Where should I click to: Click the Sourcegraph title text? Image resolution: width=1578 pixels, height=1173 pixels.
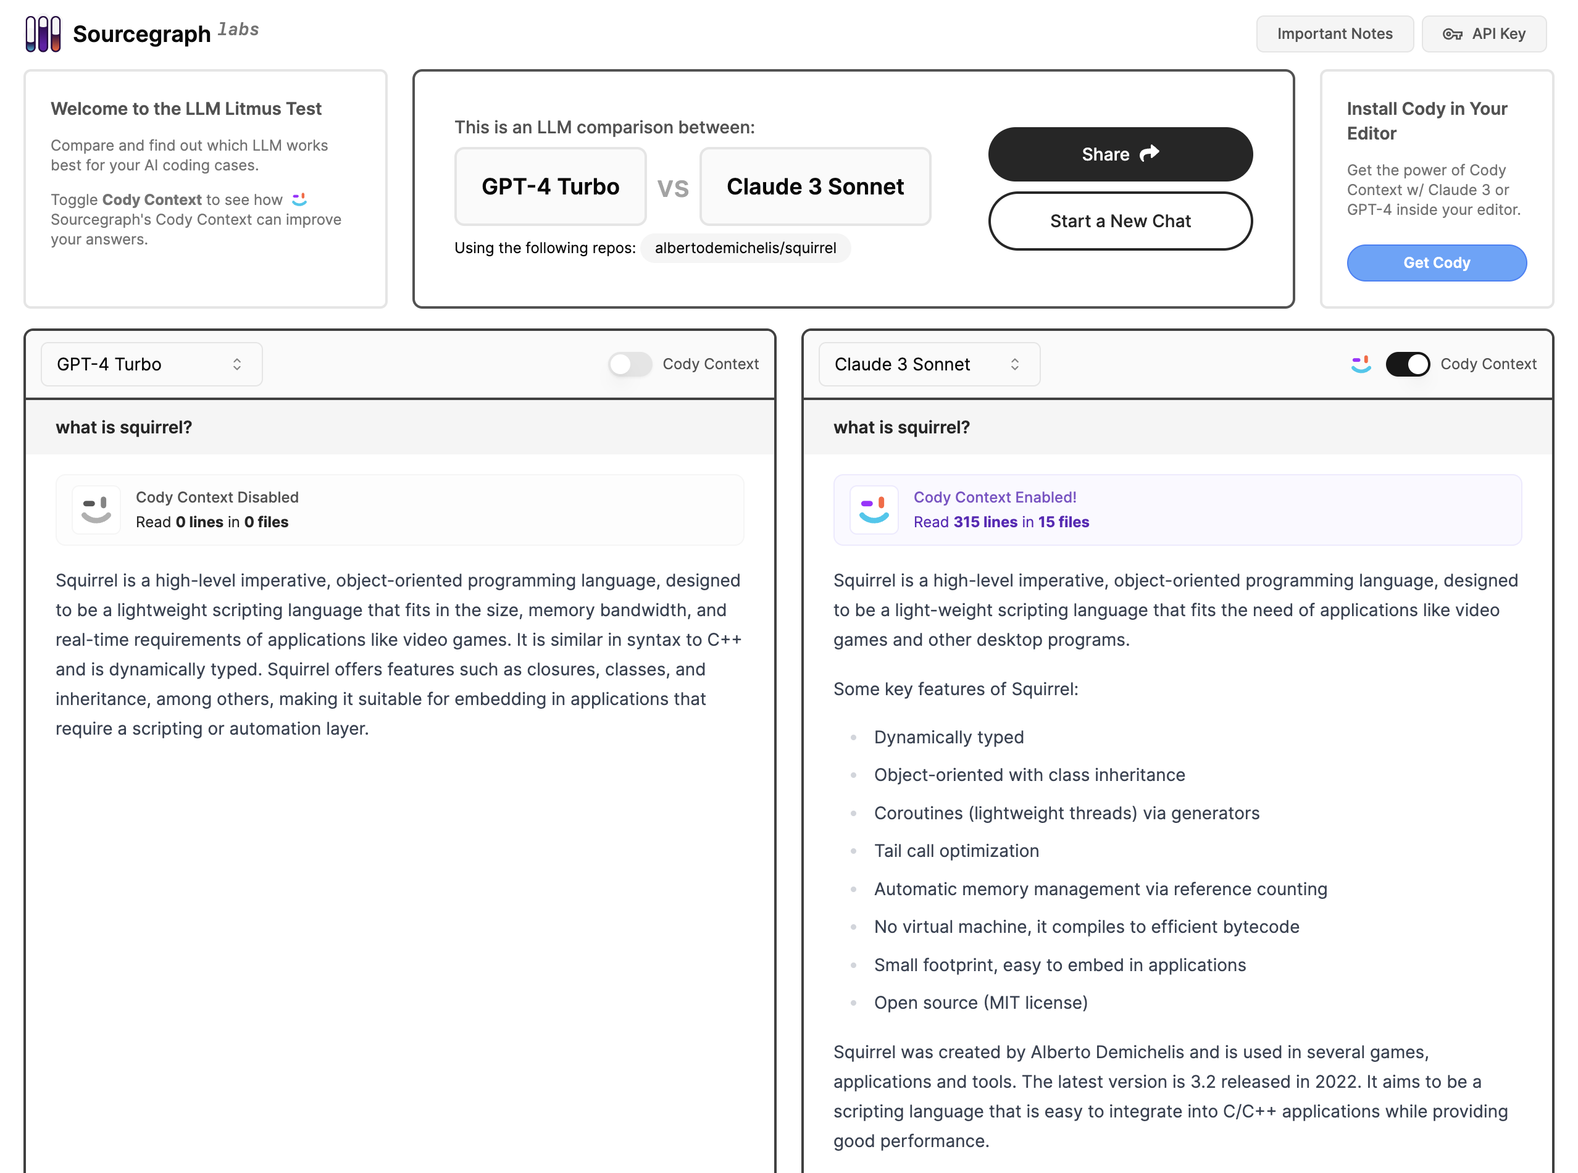pos(142,34)
